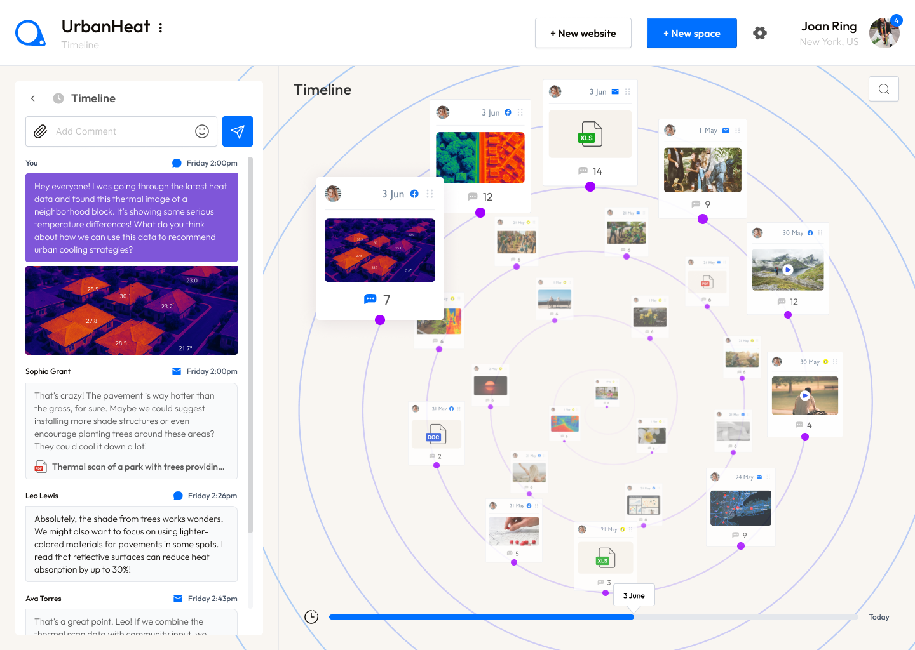Click in the Add Comment field
The image size is (915, 650).
pyautogui.click(x=121, y=131)
